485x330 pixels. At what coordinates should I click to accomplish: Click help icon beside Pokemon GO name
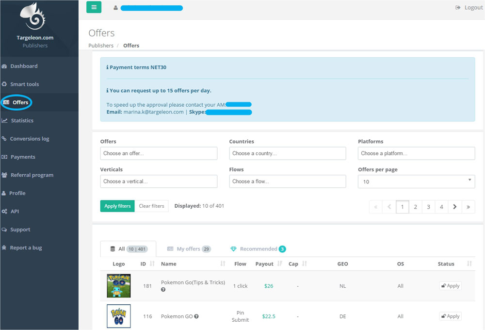pyautogui.click(x=196, y=316)
